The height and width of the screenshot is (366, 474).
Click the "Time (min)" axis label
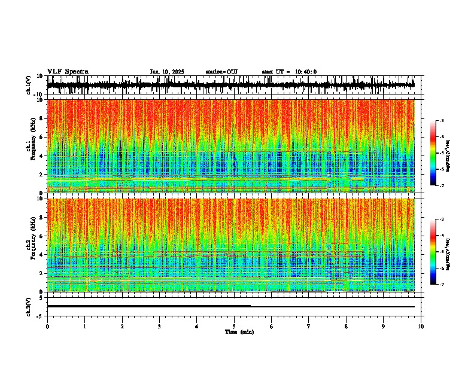[x=239, y=332]
